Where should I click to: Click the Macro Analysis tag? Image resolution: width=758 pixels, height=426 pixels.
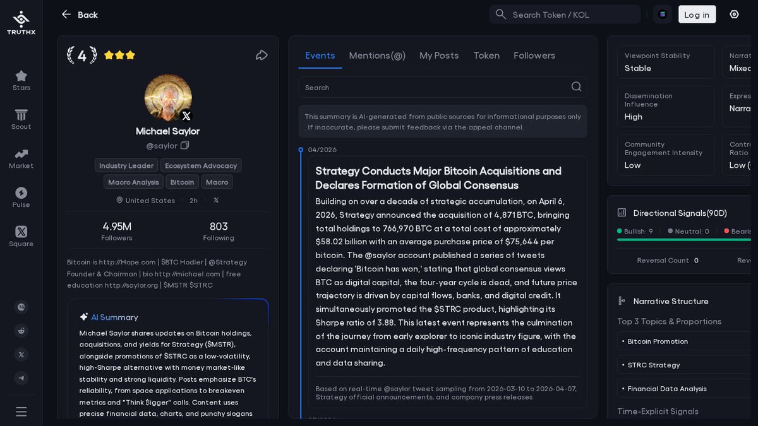[133, 182]
